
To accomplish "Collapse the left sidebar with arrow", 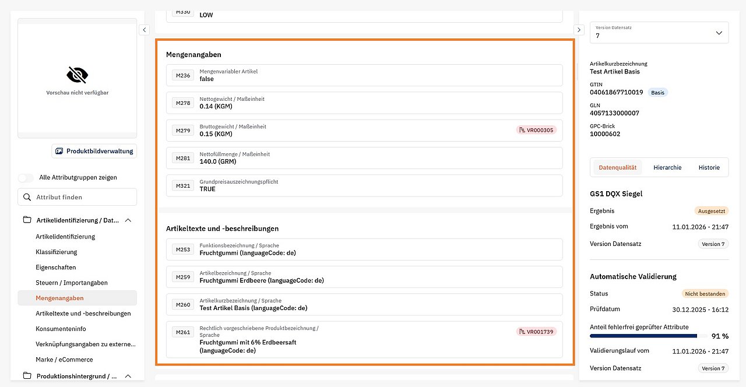I will [145, 30].
